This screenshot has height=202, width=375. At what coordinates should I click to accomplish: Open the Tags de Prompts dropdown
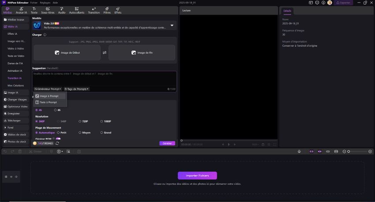click(x=76, y=89)
